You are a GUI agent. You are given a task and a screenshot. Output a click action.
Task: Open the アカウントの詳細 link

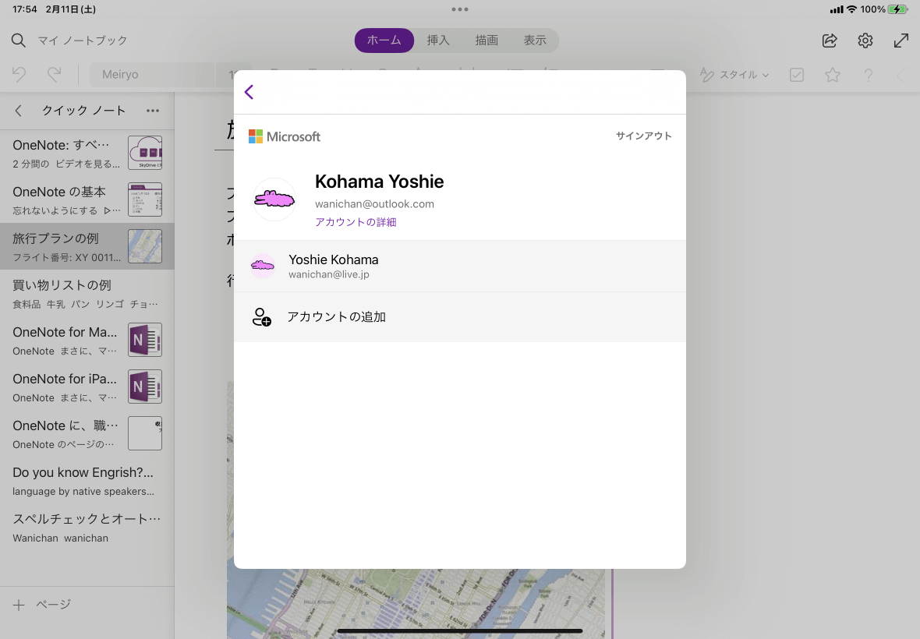[356, 222]
